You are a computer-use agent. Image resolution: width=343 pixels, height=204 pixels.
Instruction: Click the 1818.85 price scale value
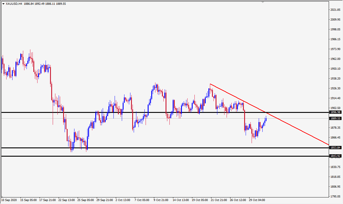(335, 177)
